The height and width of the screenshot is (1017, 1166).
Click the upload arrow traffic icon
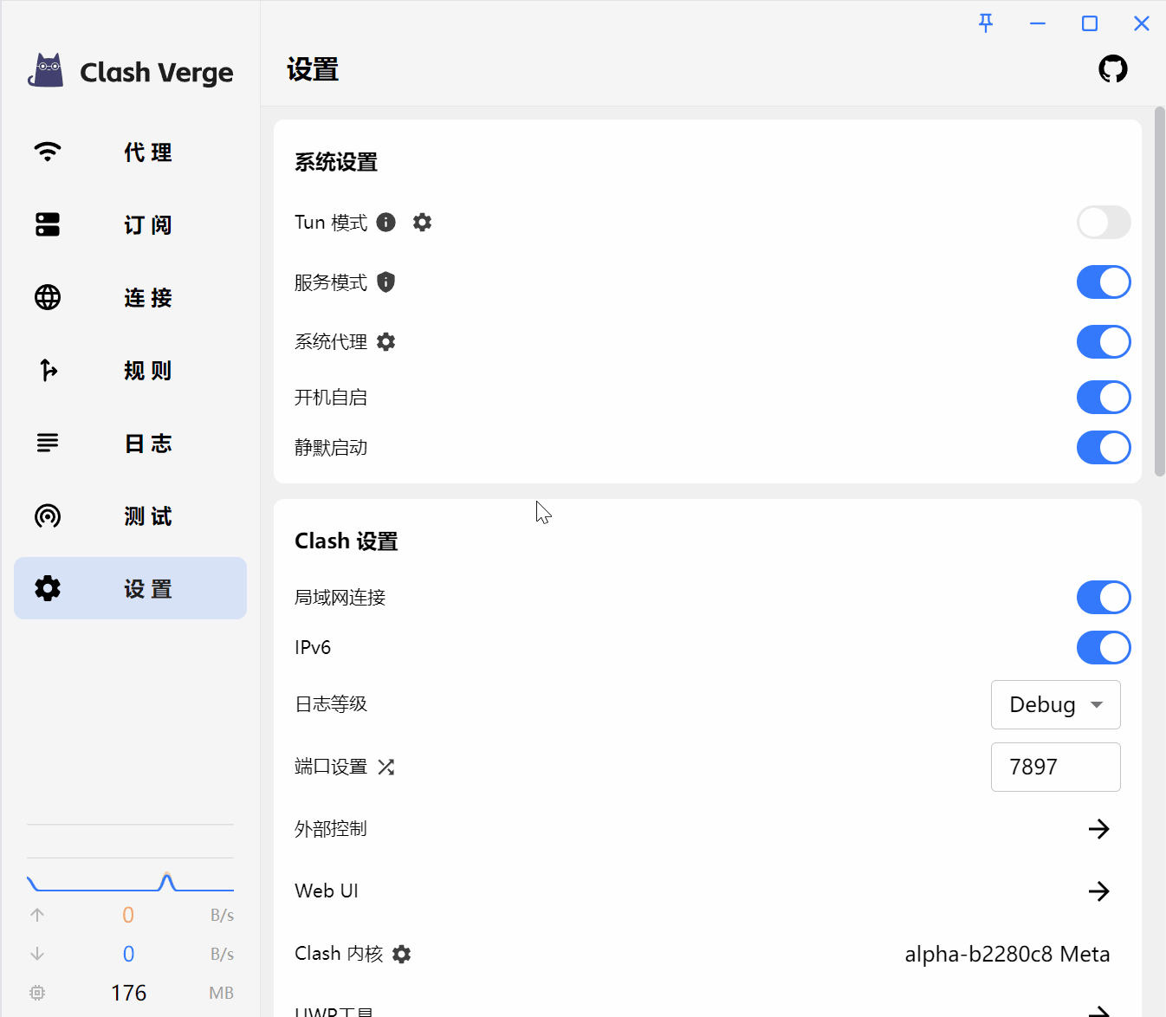point(37,915)
